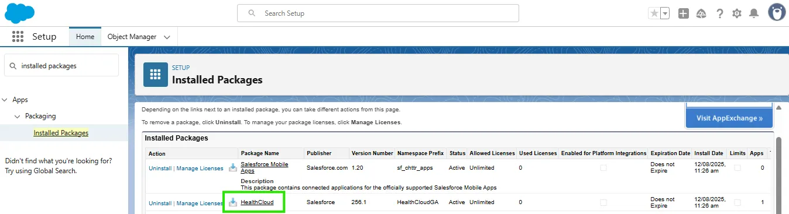This screenshot has width=789, height=214.
Task: Click magnifier icon in Quick Find box
Action: 13,66
